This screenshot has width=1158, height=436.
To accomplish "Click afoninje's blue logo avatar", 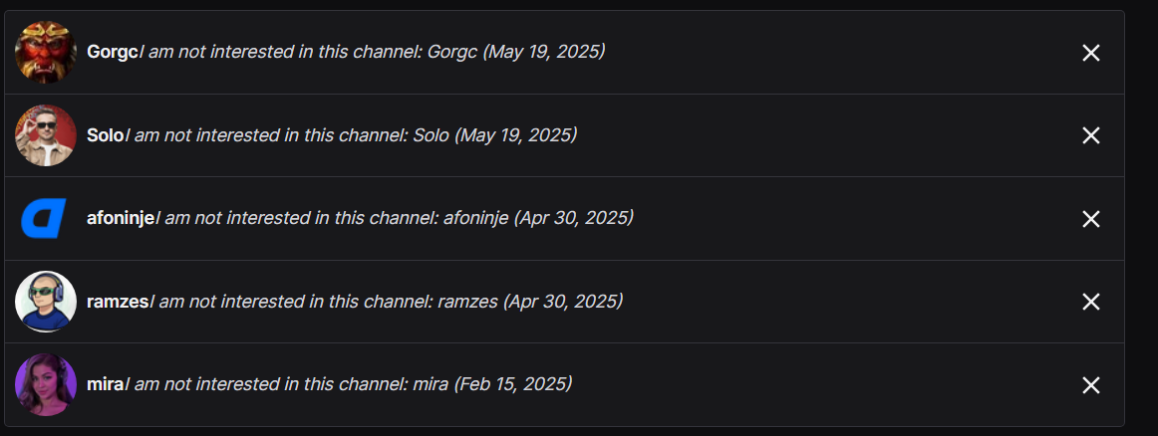I will (46, 218).
